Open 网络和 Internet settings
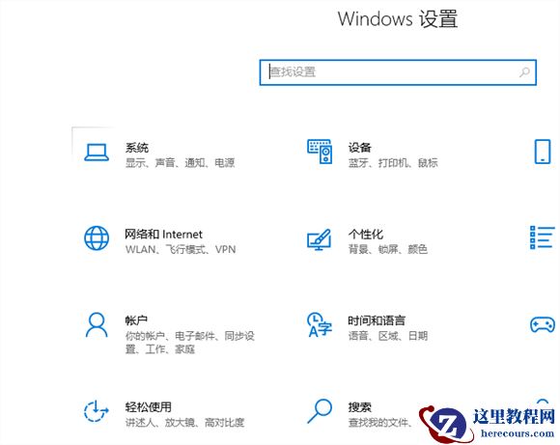 [163, 235]
